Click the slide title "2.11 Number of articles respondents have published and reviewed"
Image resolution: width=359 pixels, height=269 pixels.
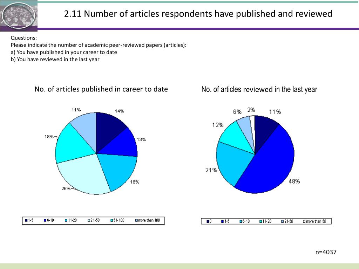point(198,14)
